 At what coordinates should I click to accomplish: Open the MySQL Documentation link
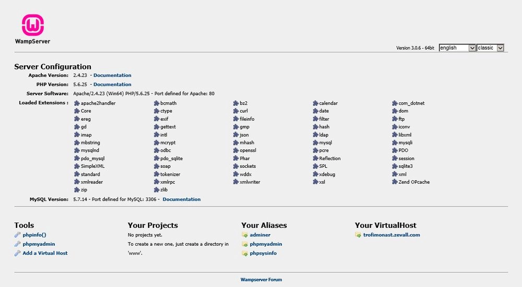click(x=182, y=199)
